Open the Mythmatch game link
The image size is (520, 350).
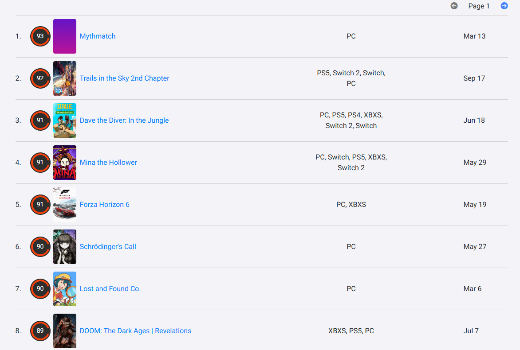click(98, 36)
